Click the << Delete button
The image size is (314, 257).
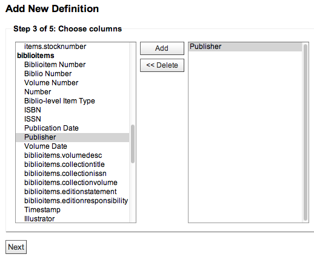(162, 65)
